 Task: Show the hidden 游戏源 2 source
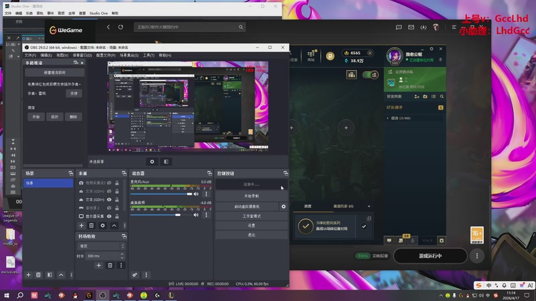109,208
